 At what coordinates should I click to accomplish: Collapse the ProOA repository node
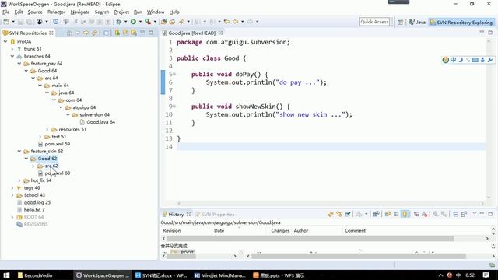point(5,41)
